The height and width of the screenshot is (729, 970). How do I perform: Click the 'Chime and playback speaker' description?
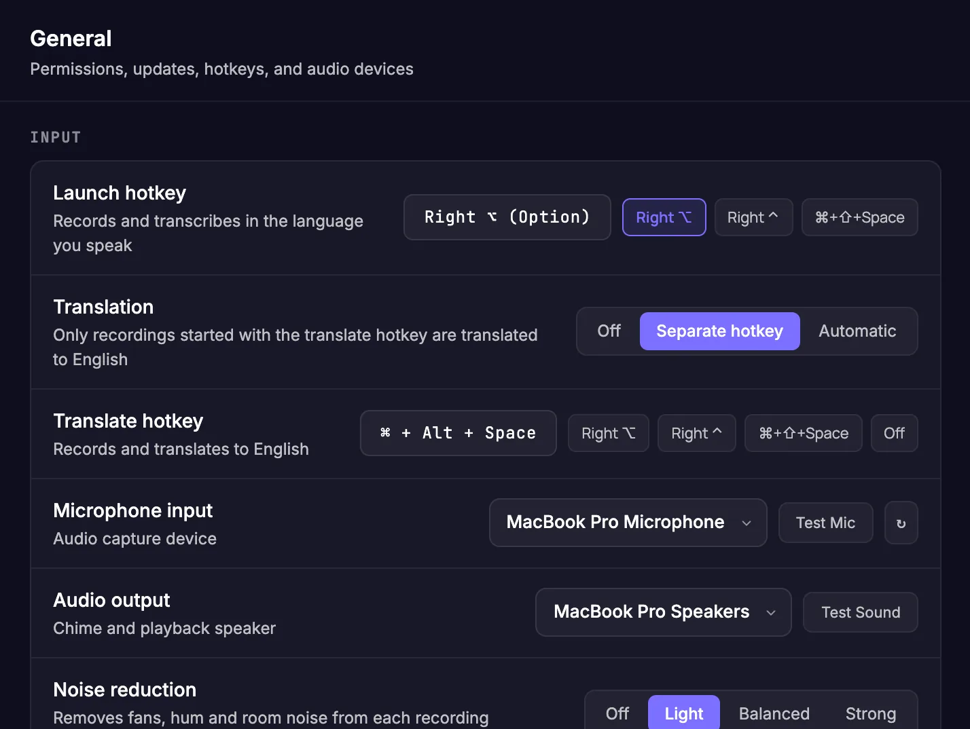pyautogui.click(x=164, y=629)
